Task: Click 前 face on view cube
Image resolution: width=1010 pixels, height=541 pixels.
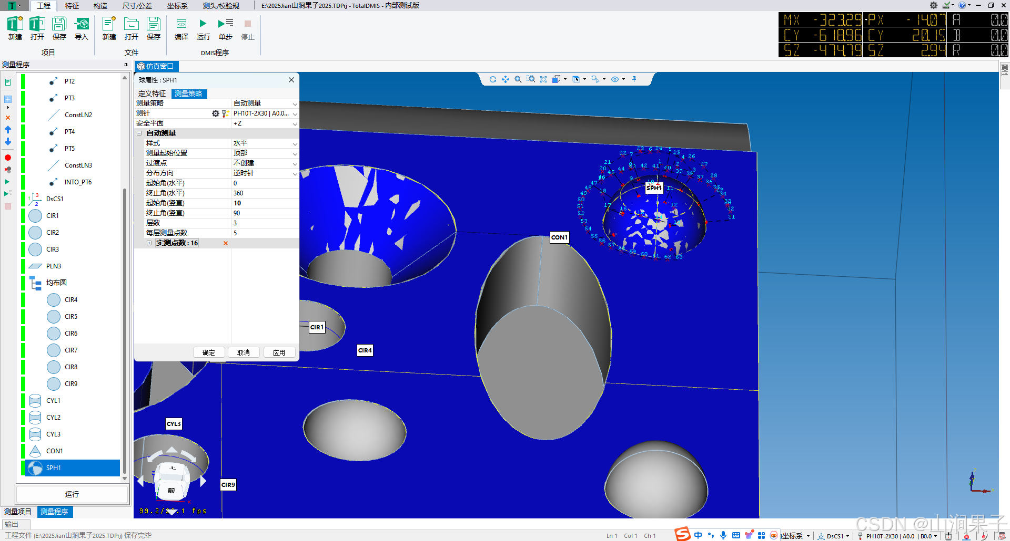Action: 171,490
